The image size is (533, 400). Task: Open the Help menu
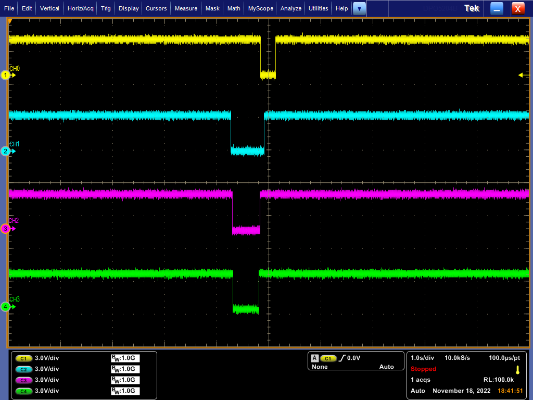pos(342,8)
